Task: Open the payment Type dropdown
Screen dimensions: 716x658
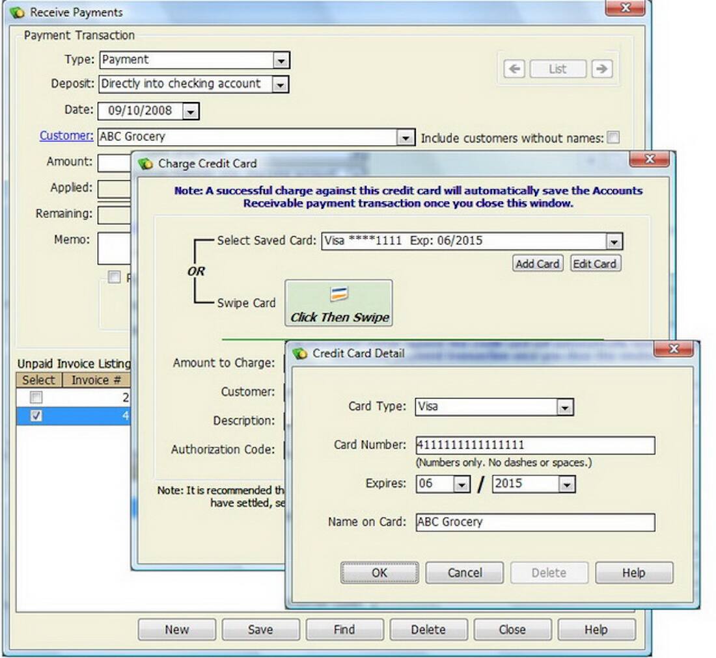Action: point(281,59)
